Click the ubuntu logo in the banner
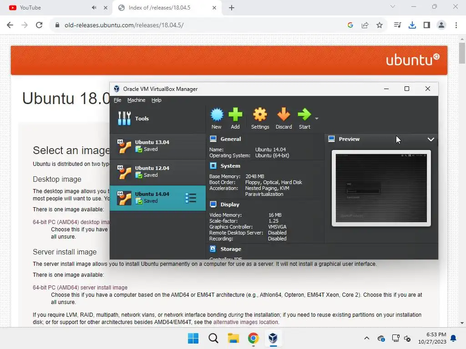The width and height of the screenshot is (466, 349). click(x=413, y=60)
